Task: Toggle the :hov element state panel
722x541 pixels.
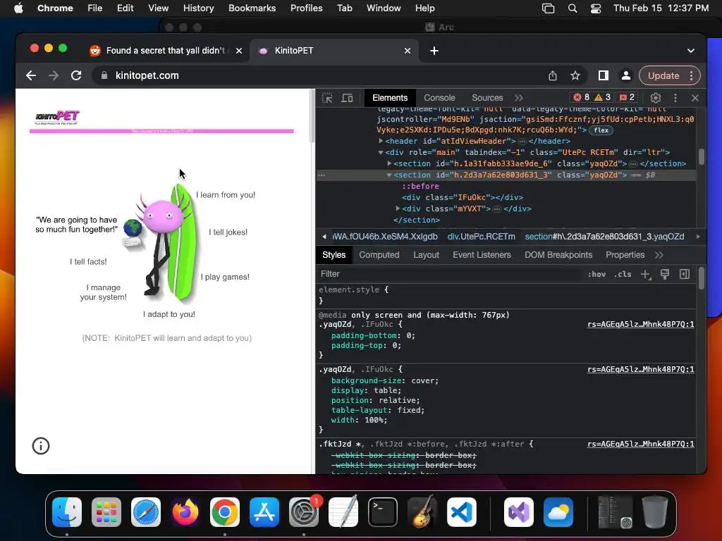Action: (596, 274)
